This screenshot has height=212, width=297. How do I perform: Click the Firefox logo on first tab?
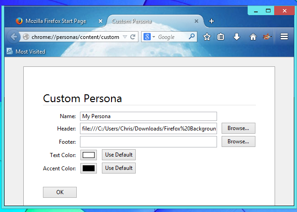(19, 21)
